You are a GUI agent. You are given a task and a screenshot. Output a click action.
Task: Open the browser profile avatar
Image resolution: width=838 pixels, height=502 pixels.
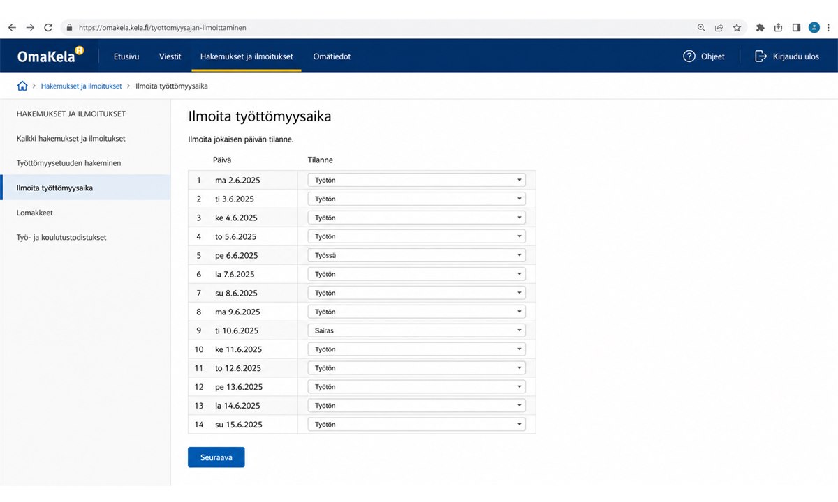click(x=814, y=28)
